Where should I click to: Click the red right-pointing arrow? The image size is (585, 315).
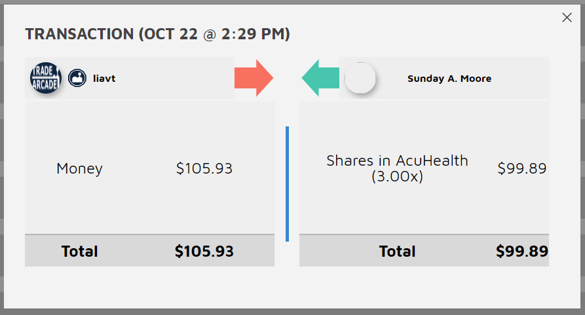coord(254,78)
